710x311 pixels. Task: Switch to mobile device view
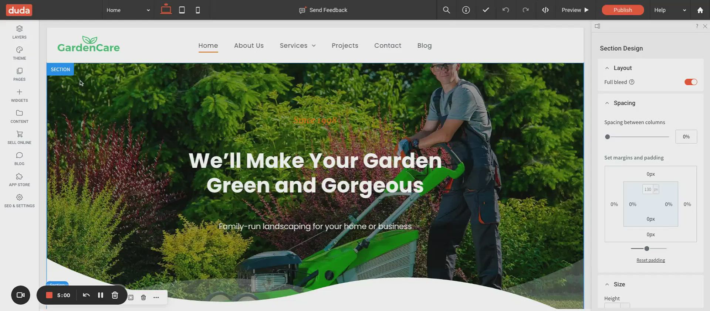coord(198,10)
